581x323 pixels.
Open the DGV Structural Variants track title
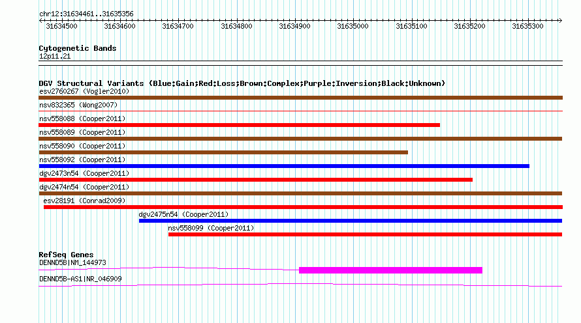click(242, 83)
